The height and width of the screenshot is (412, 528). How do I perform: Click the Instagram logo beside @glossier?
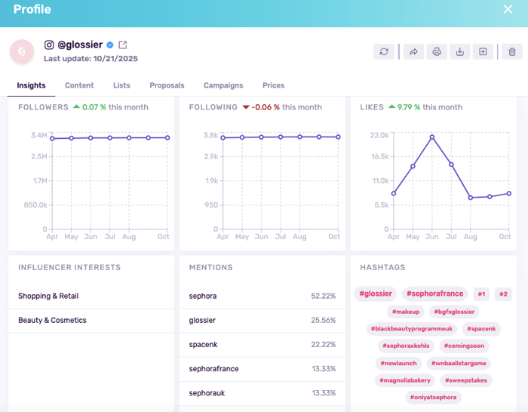tap(49, 45)
